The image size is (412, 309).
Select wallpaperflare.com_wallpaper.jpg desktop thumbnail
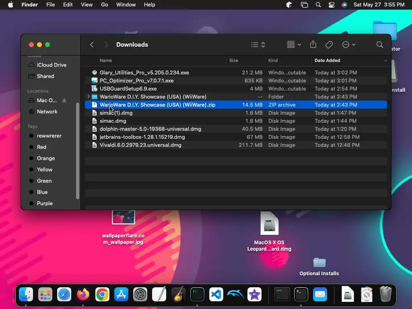123,217
